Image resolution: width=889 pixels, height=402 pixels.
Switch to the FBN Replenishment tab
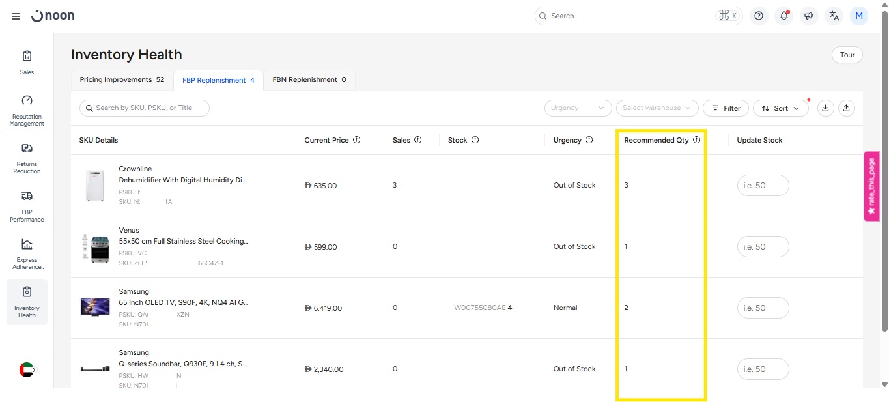click(309, 80)
